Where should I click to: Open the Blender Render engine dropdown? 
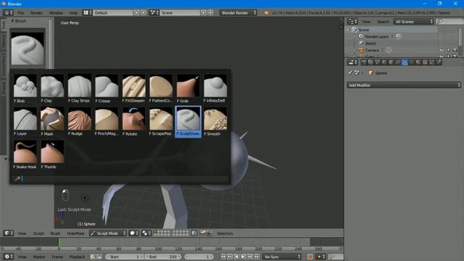[239, 13]
